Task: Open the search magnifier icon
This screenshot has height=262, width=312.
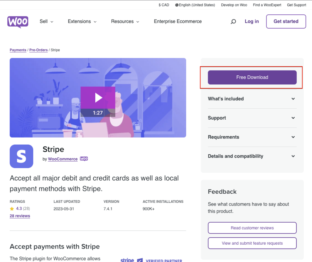Action: point(233,22)
